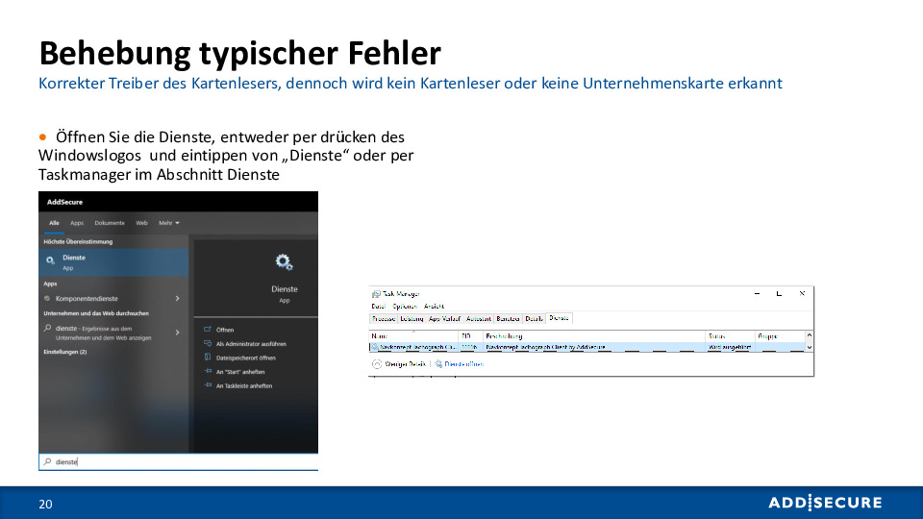Viewport: 923px width, 519px height.
Task: Click the Öffnen action icon
Action: (x=208, y=330)
